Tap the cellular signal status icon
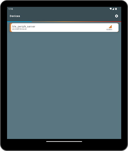This screenshot has width=128, height=151. click(x=113, y=9)
